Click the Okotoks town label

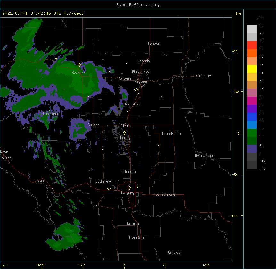(132, 224)
